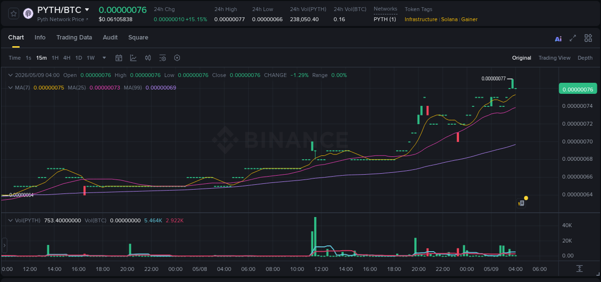
Task: Click the 05/08 date label on time axis
Action: (200, 269)
